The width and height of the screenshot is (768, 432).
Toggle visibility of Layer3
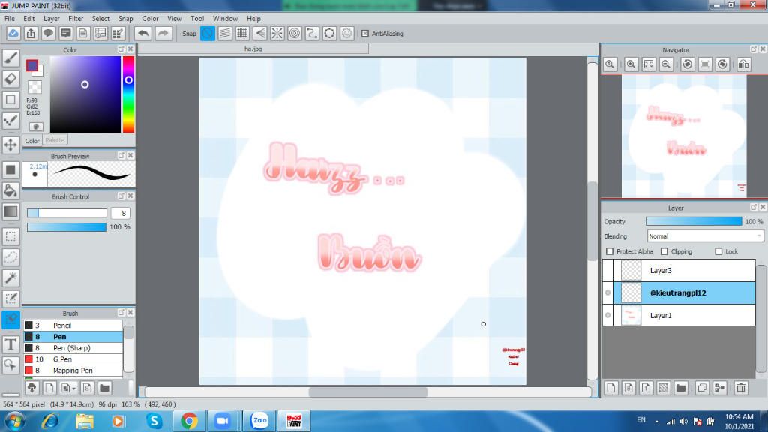607,270
